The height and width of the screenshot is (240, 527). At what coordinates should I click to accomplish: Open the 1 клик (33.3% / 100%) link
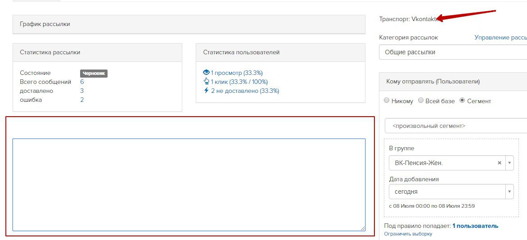tap(239, 82)
